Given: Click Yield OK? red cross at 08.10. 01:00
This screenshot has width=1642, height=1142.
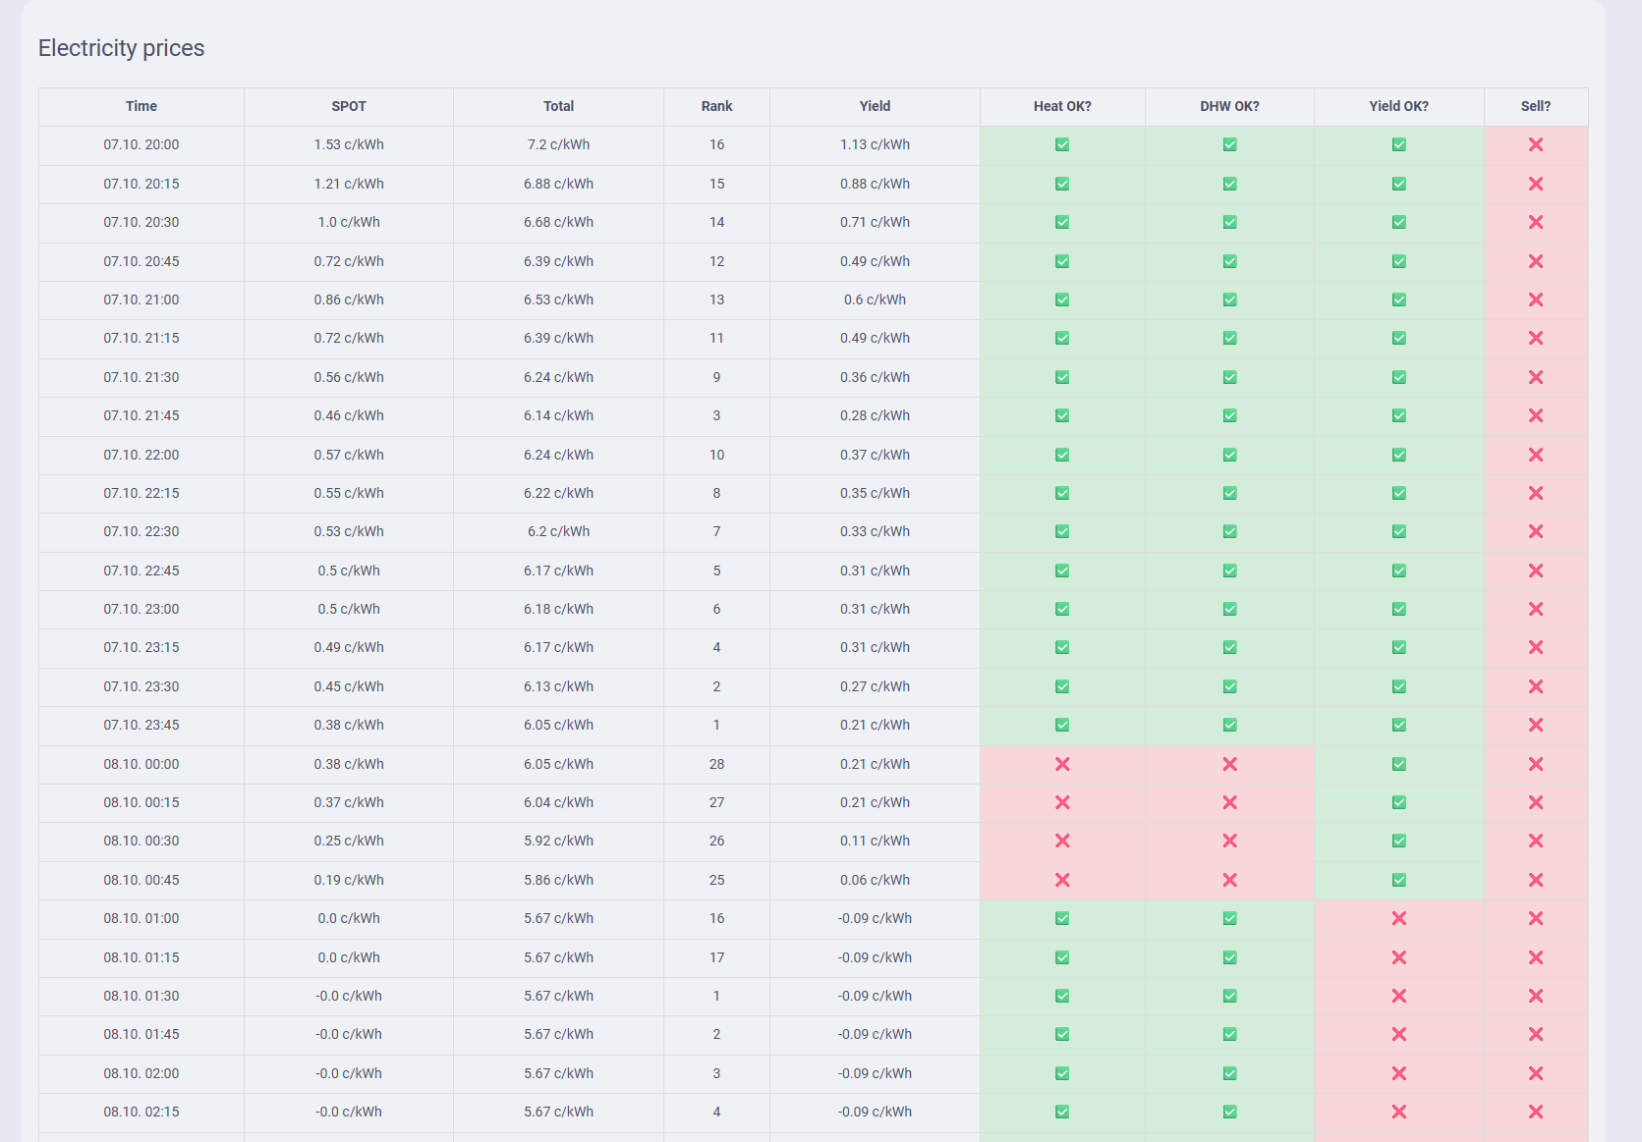Looking at the screenshot, I should click(1398, 918).
